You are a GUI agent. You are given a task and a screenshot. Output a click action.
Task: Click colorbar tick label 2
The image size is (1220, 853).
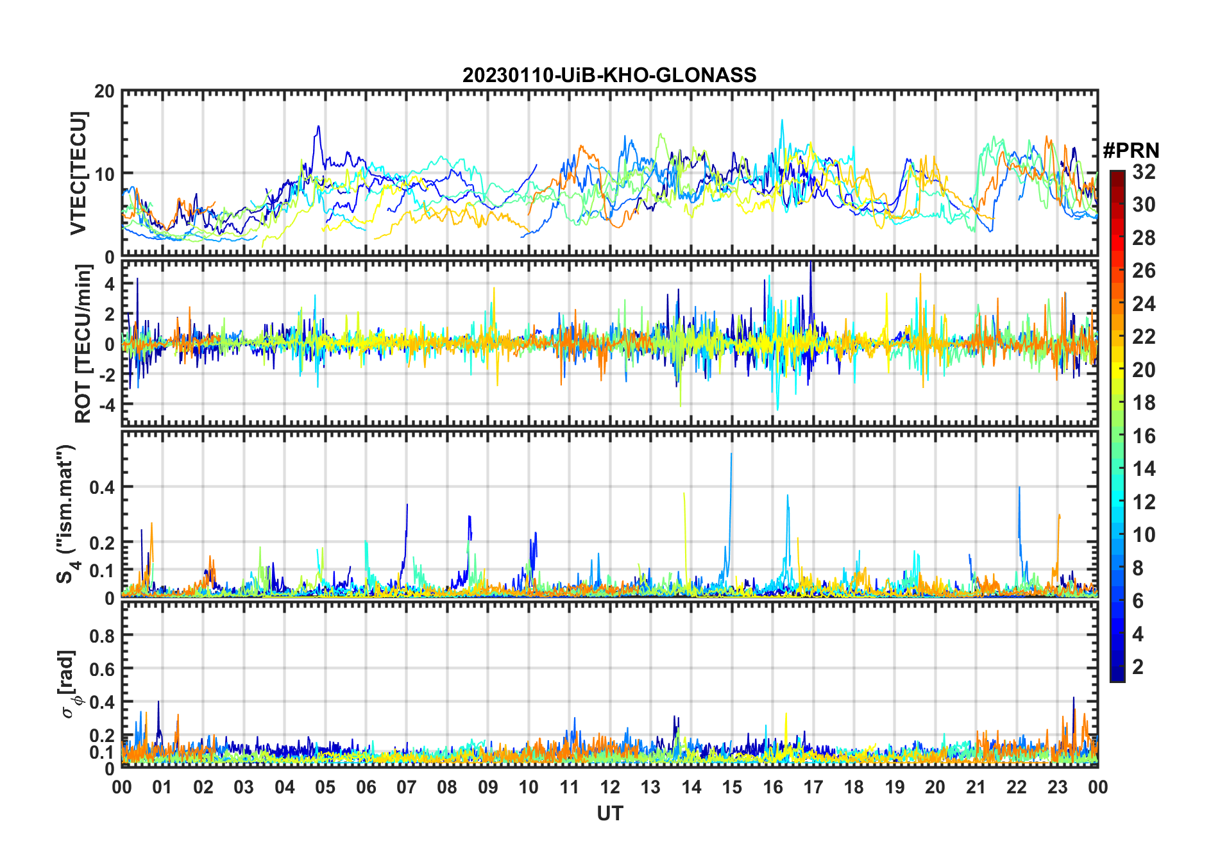click(x=1138, y=667)
